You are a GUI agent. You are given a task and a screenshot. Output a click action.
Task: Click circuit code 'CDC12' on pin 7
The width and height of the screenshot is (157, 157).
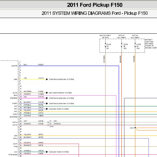click(x=41, y=78)
